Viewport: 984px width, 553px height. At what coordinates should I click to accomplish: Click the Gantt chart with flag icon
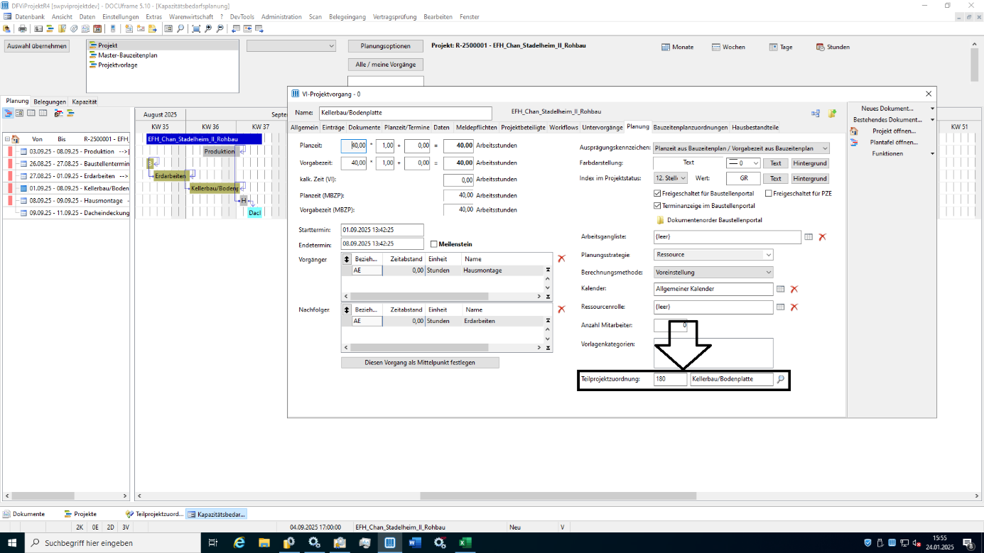click(59, 113)
